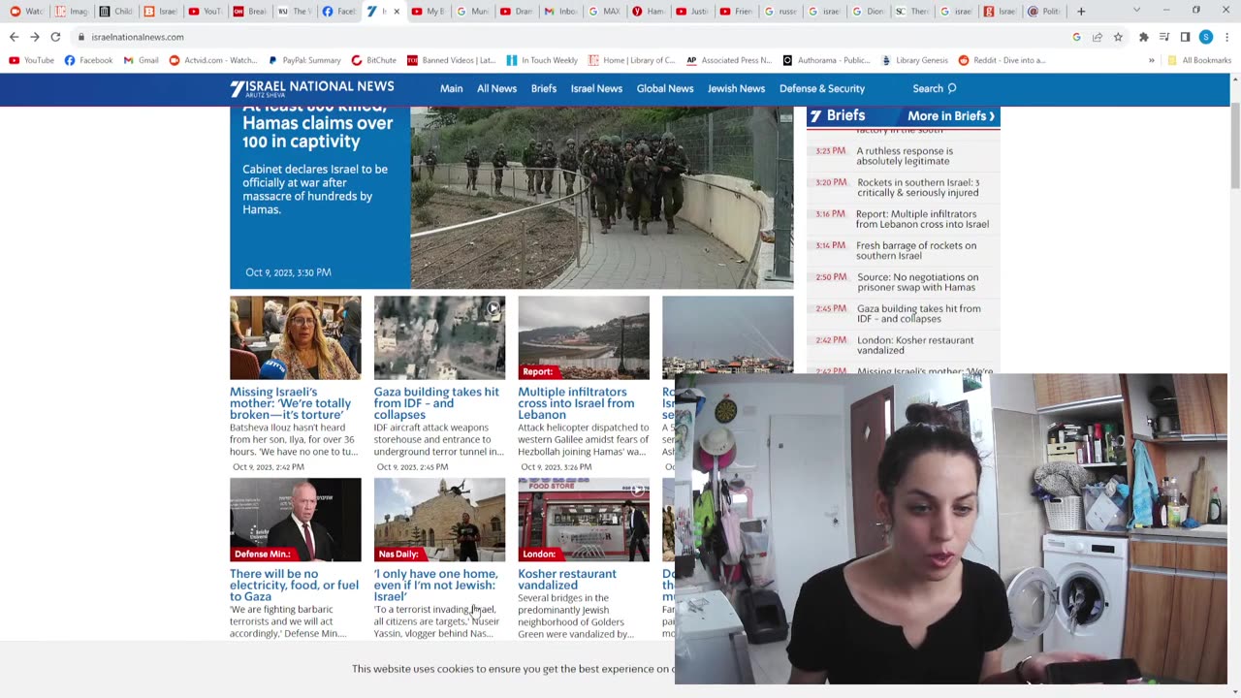Close the active Israel National News tab

coord(397,12)
